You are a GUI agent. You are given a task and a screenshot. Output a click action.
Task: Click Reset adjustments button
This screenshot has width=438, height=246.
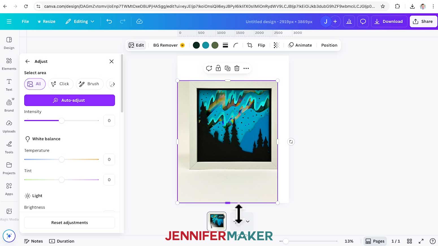click(70, 223)
